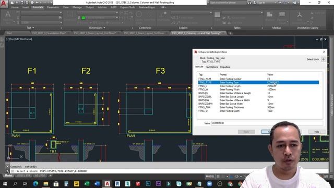Click the Plot printer icon in quick access toolbar
Viewport: 334px width, 188px height.
pyautogui.click(x=32, y=3)
